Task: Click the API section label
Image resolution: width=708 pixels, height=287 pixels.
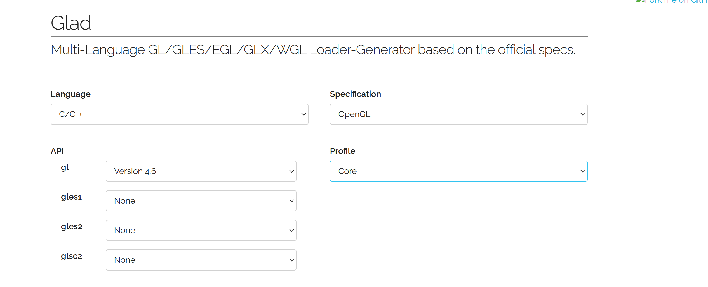Action: (x=57, y=151)
